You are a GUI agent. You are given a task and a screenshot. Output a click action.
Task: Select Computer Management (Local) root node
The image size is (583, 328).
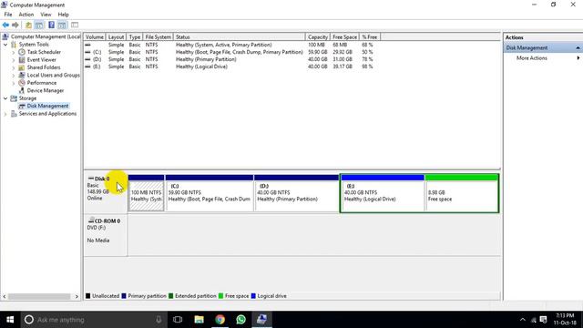[x=46, y=36]
